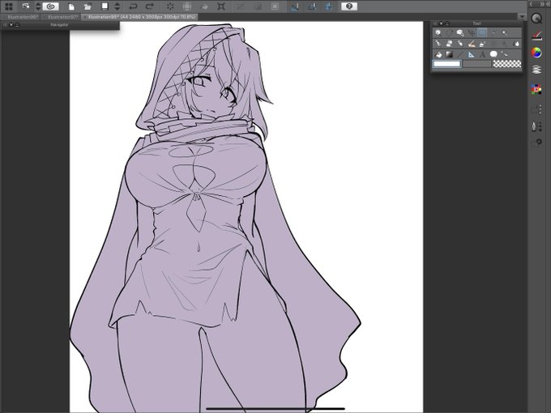Click the CLIP STUDIO spiral button
Viewport: 551px width, 413px height.
point(50,6)
